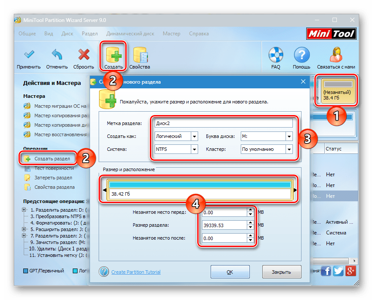Click the Статус column header

click(x=341, y=149)
